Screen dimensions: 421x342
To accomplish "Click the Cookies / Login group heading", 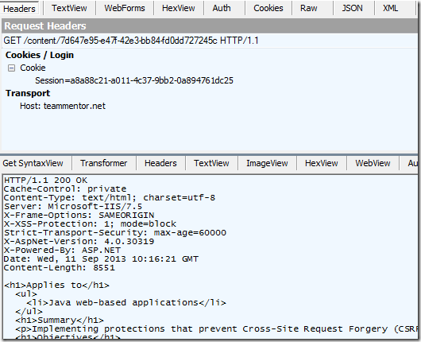I will (40, 55).
